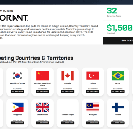Screen dimensions: 133x129
Task: Click Direct Invite badge under Finland
Action: [118, 123]
